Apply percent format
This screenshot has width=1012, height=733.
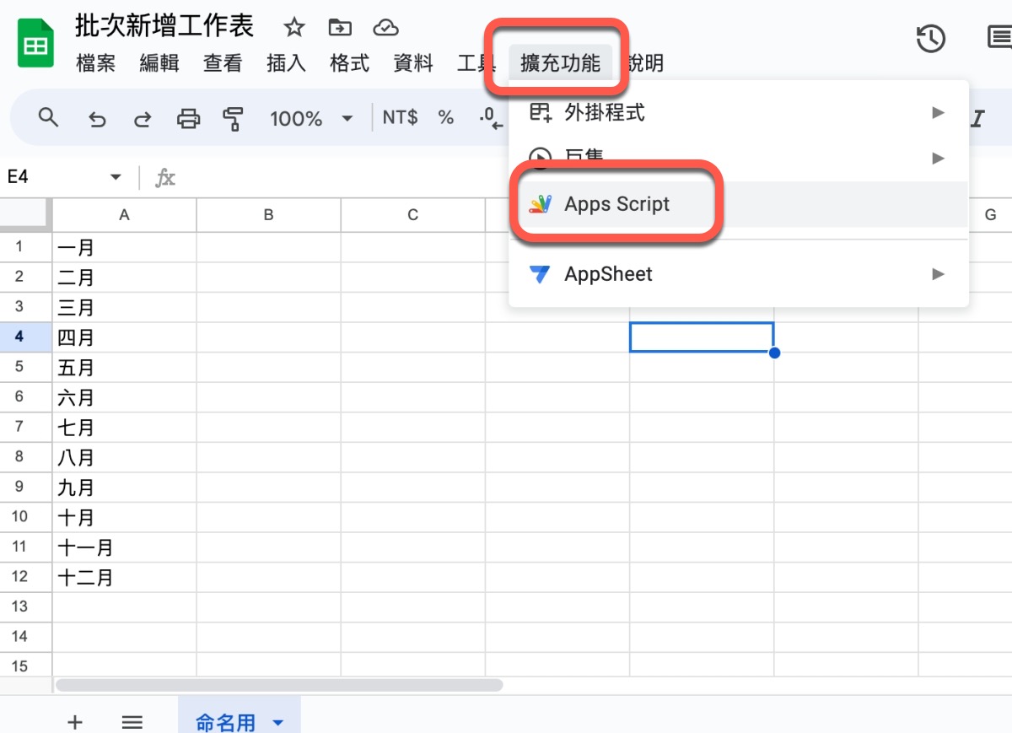tap(446, 118)
